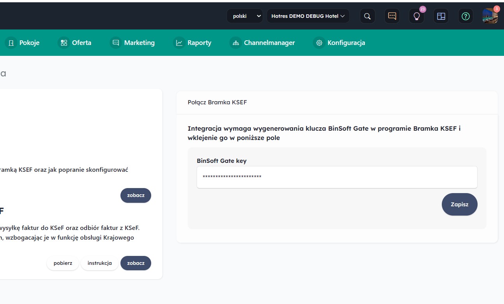The height and width of the screenshot is (304, 504).
Task: Click the Zapisz button
Action: click(459, 204)
